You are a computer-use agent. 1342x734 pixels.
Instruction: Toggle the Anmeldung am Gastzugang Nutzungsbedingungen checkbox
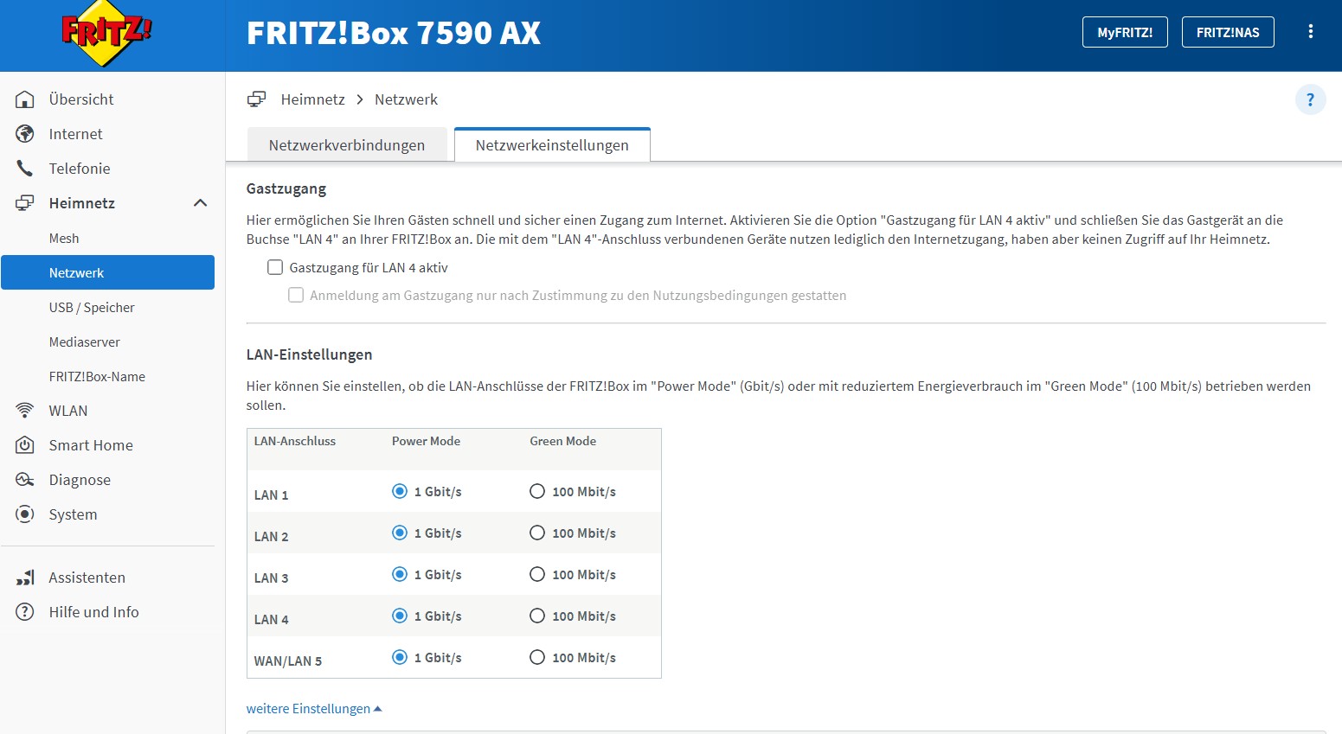tap(296, 296)
